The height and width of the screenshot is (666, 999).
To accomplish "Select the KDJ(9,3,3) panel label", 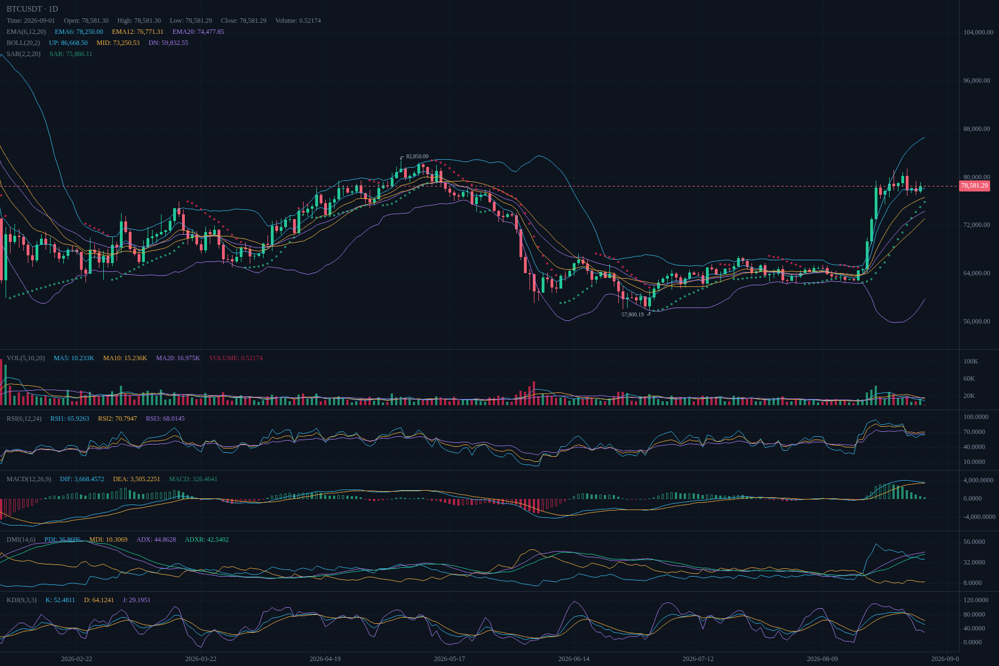I will tap(22, 600).
